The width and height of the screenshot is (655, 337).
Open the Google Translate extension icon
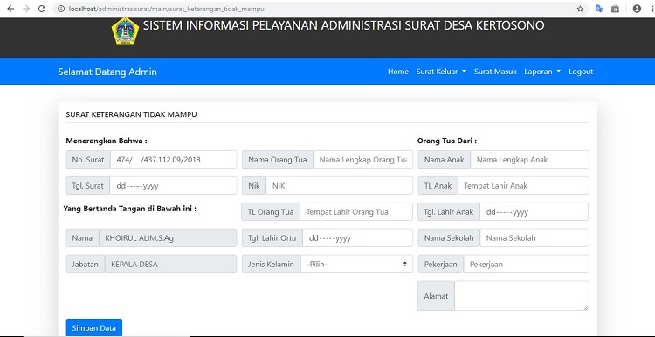pos(599,9)
